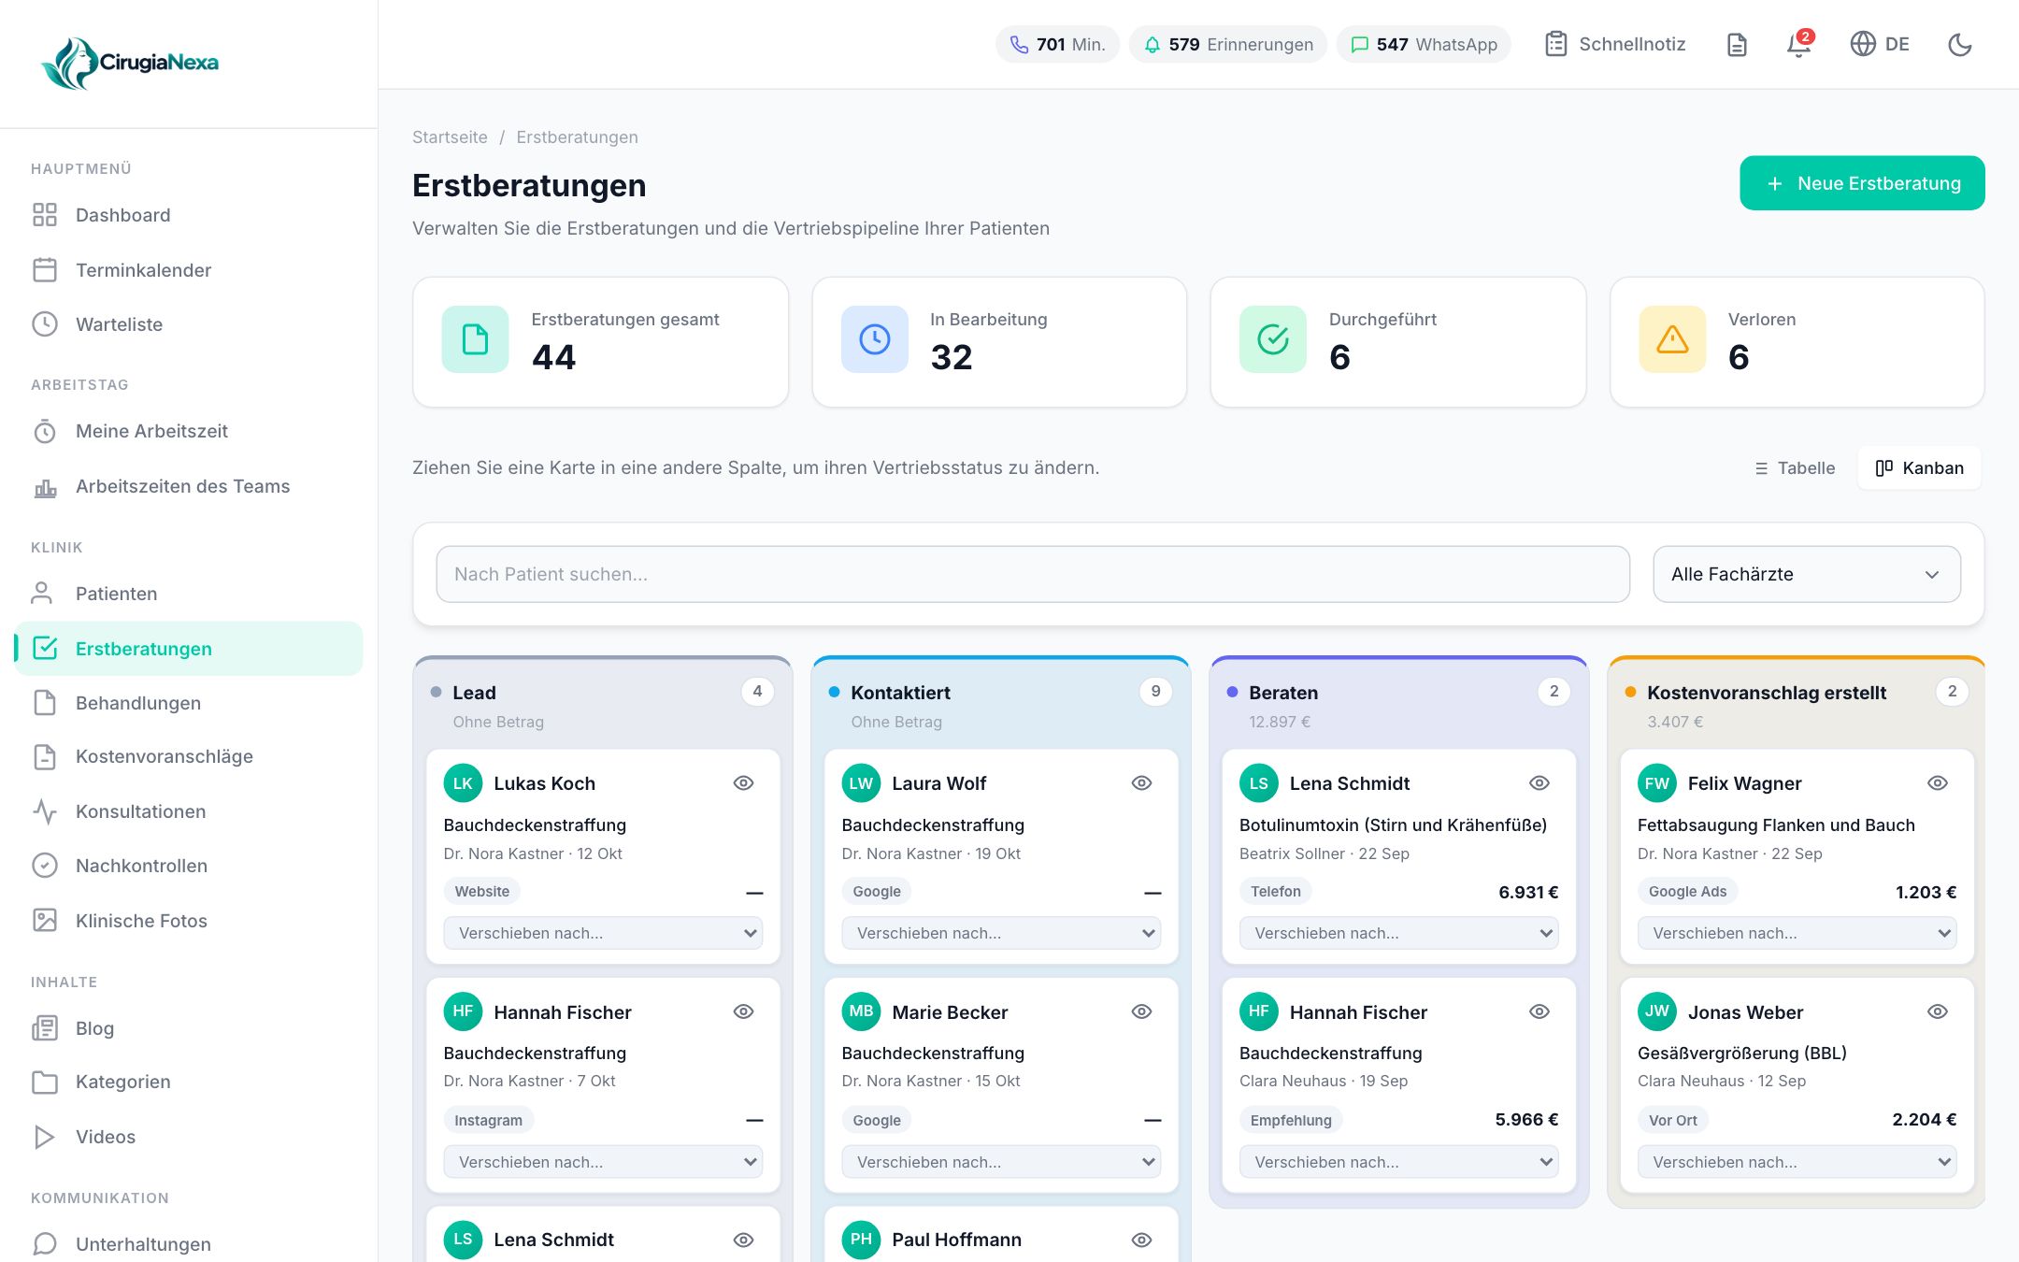Image resolution: width=2019 pixels, height=1262 pixels.
Task: Click Empfehlung tag on Hannah Fischer card
Action: click(x=1291, y=1120)
